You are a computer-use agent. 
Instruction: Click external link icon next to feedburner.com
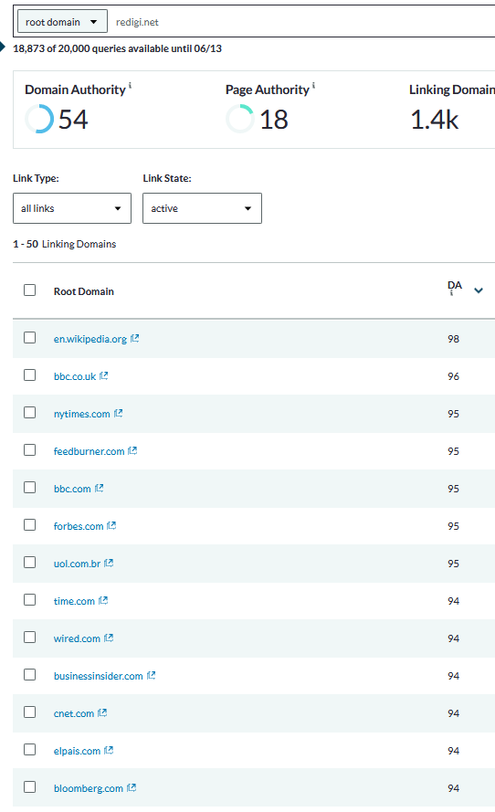coord(132,450)
